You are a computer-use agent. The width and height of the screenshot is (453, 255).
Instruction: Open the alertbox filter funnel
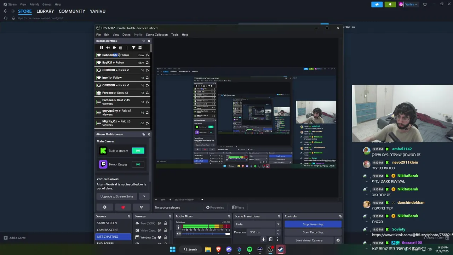coord(133,47)
